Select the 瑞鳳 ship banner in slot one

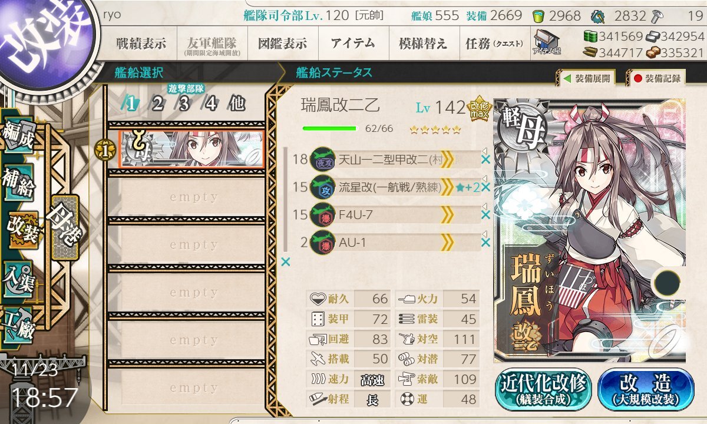tap(191, 149)
